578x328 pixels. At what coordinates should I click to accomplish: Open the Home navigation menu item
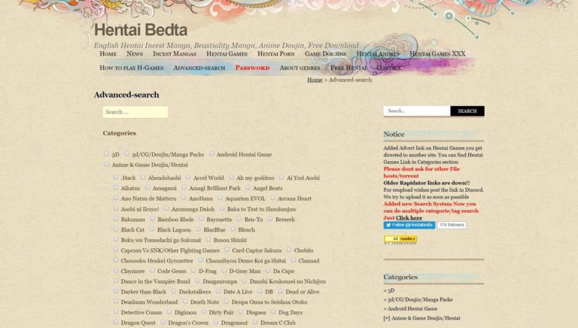coord(108,54)
